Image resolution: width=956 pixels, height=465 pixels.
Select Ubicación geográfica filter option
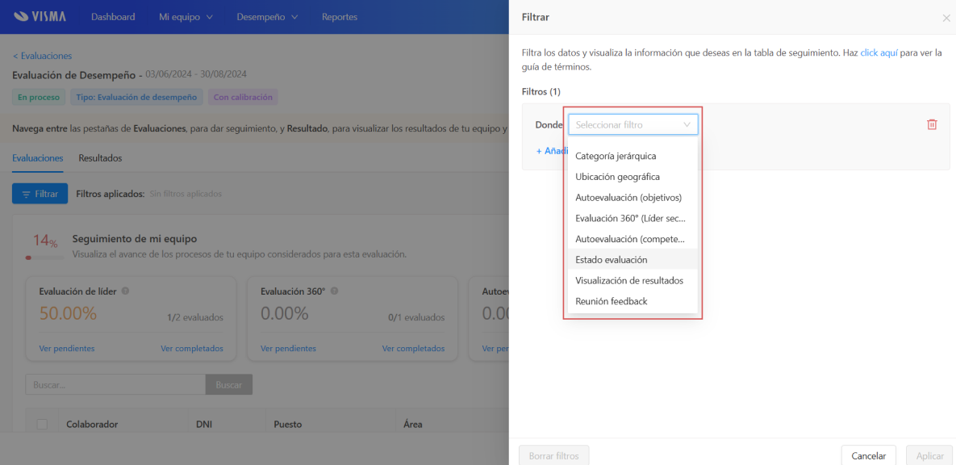[x=632, y=176]
